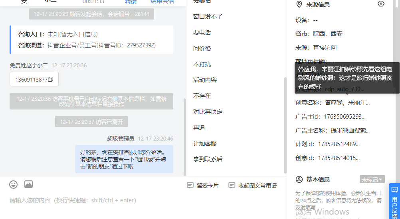400x219 pixels.
Task: Select quick phrase 不存在
Action: pos(202,96)
